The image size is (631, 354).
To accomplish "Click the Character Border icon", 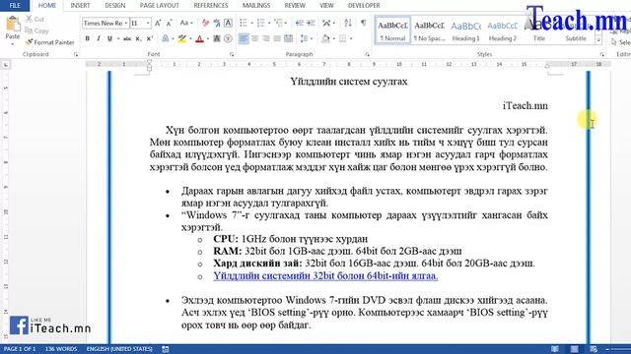I will pos(228,24).
